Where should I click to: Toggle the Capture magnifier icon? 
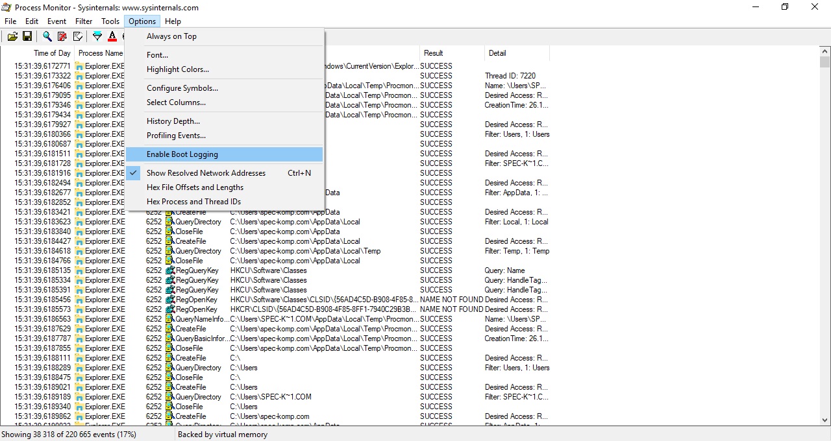(47, 37)
